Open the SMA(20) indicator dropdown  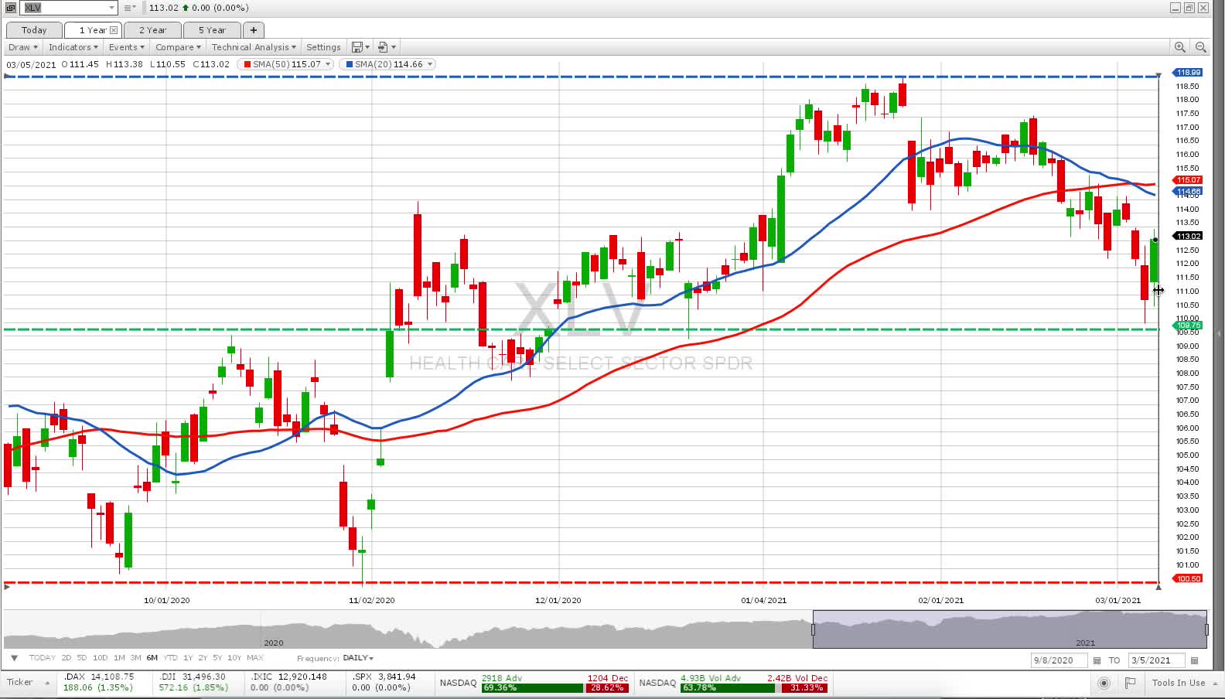pos(430,64)
